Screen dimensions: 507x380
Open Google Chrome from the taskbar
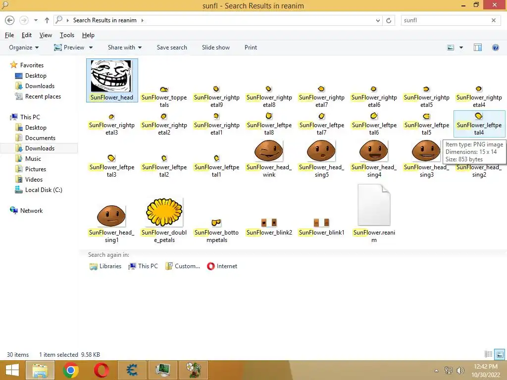pyautogui.click(x=70, y=370)
